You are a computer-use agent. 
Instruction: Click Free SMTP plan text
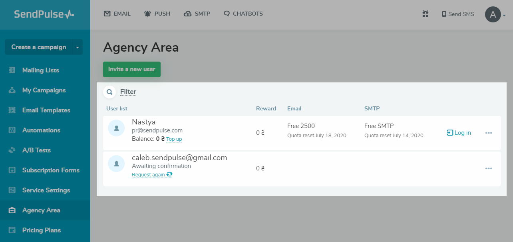379,126
